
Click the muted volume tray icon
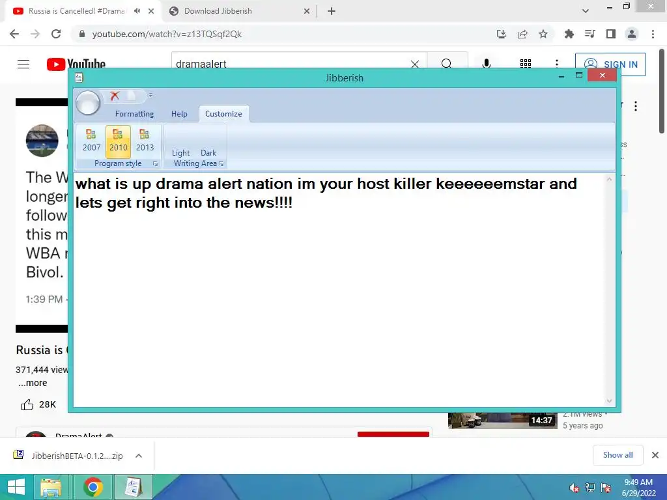(x=574, y=488)
